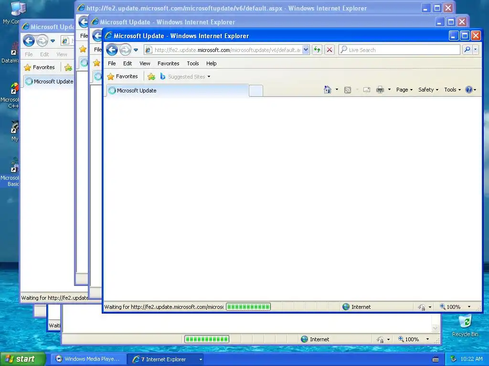The height and width of the screenshot is (366, 489).
Task: Open Favorites menu in menu bar
Action: coord(169,63)
